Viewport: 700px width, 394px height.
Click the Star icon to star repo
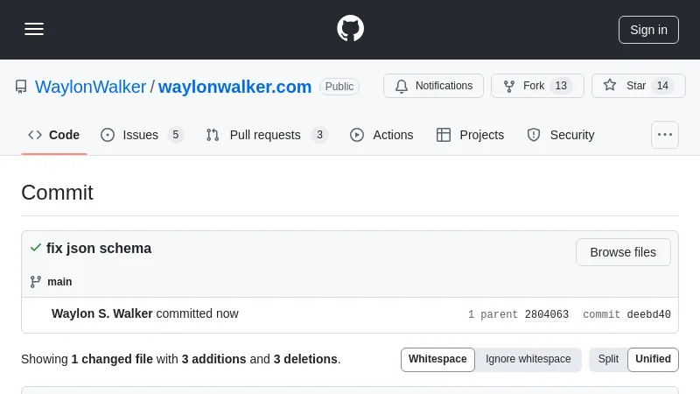(x=610, y=86)
